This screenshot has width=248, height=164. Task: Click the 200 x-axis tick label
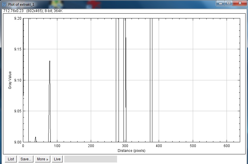pos(91,146)
